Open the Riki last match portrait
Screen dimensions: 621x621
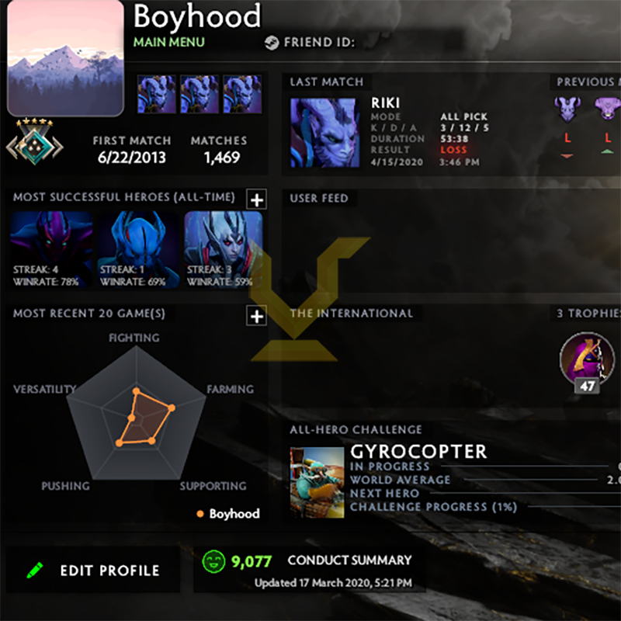point(324,133)
